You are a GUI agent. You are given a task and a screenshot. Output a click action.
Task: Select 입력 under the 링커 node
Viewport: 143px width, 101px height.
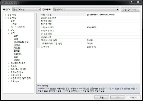(16, 39)
